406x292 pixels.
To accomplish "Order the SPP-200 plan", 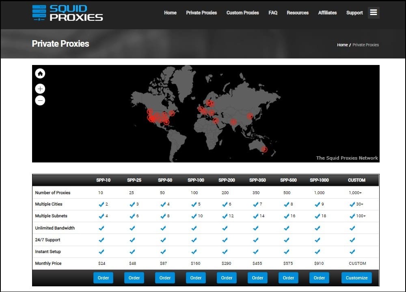I will [x=227, y=278].
